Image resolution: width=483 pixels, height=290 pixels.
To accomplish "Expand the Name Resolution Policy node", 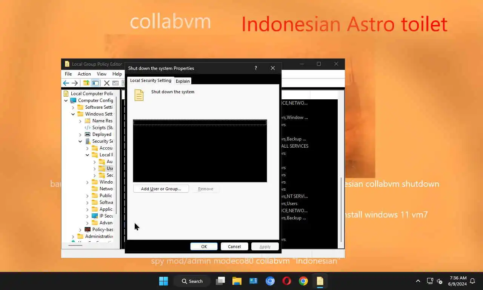I will point(80,121).
